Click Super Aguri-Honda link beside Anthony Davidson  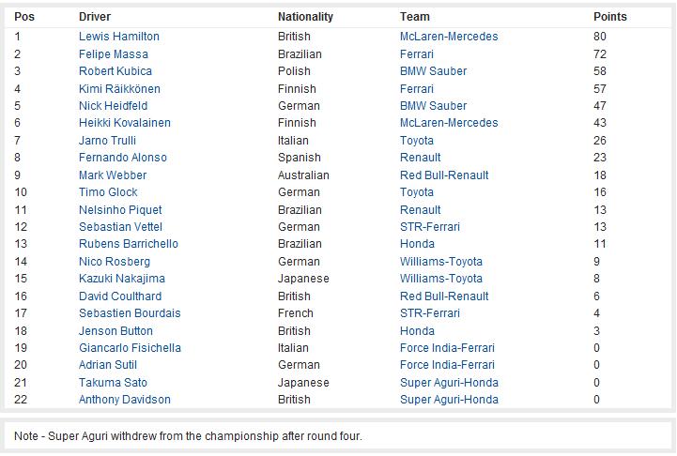[x=449, y=400]
